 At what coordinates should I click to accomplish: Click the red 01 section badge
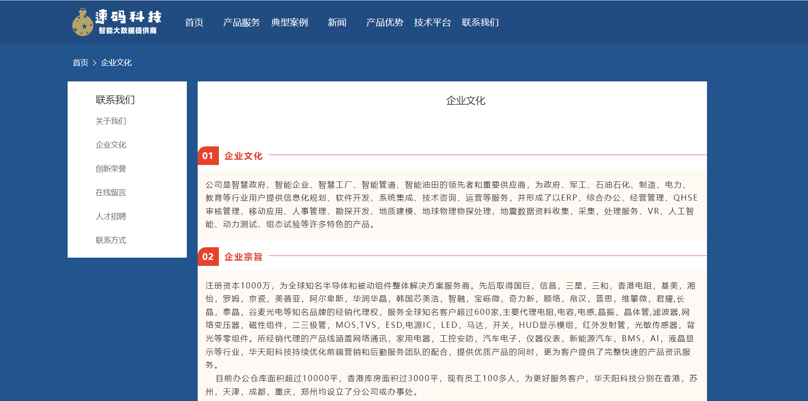tap(208, 156)
